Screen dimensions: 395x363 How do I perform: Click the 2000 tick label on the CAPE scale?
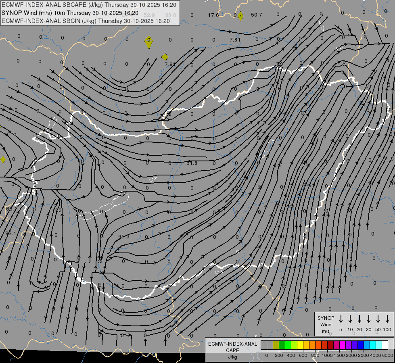tap(351, 355)
